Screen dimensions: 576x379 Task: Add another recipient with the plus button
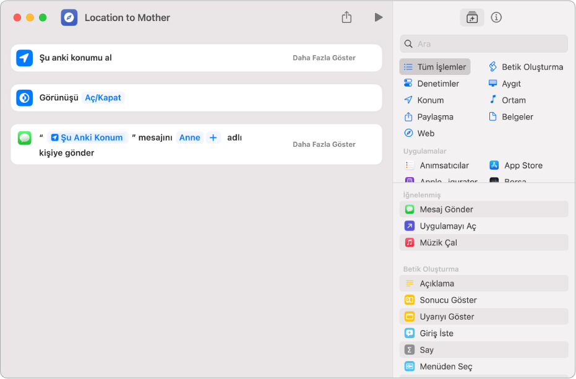tap(213, 137)
